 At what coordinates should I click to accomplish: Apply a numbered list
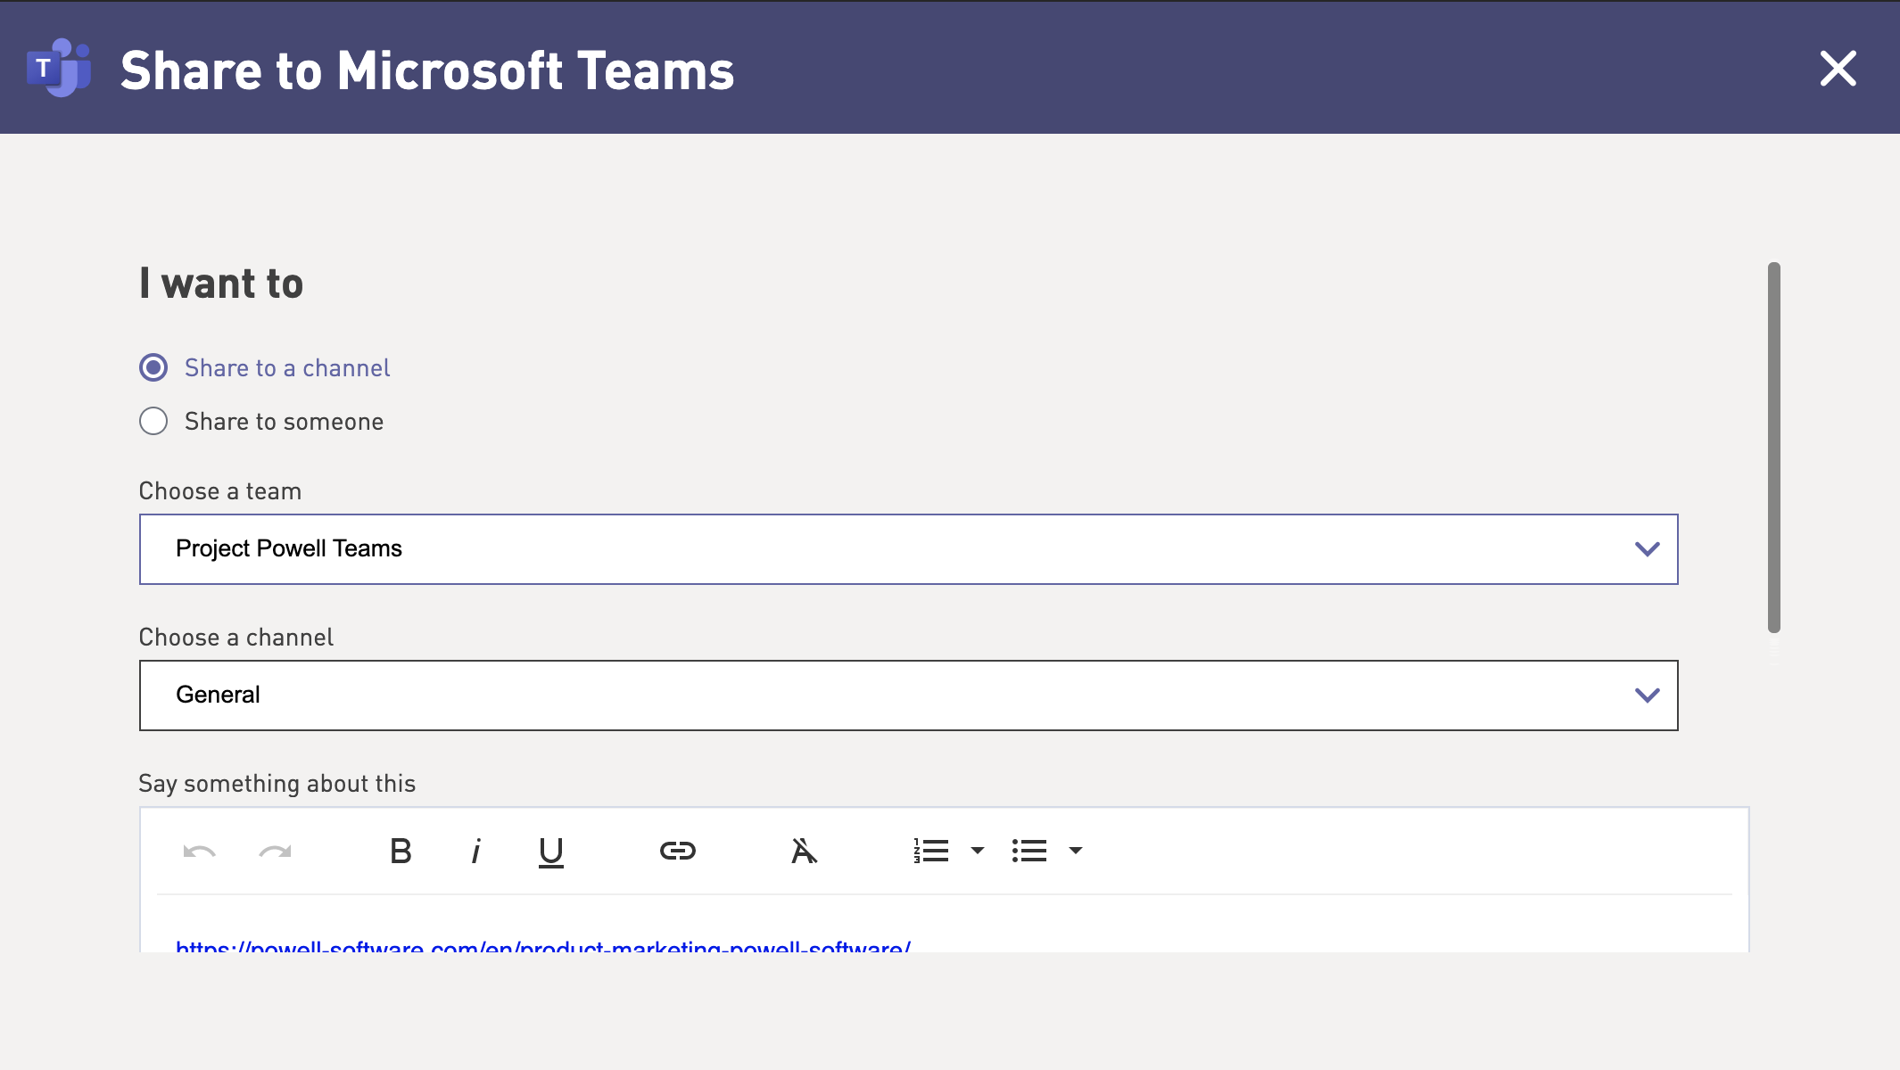(931, 851)
